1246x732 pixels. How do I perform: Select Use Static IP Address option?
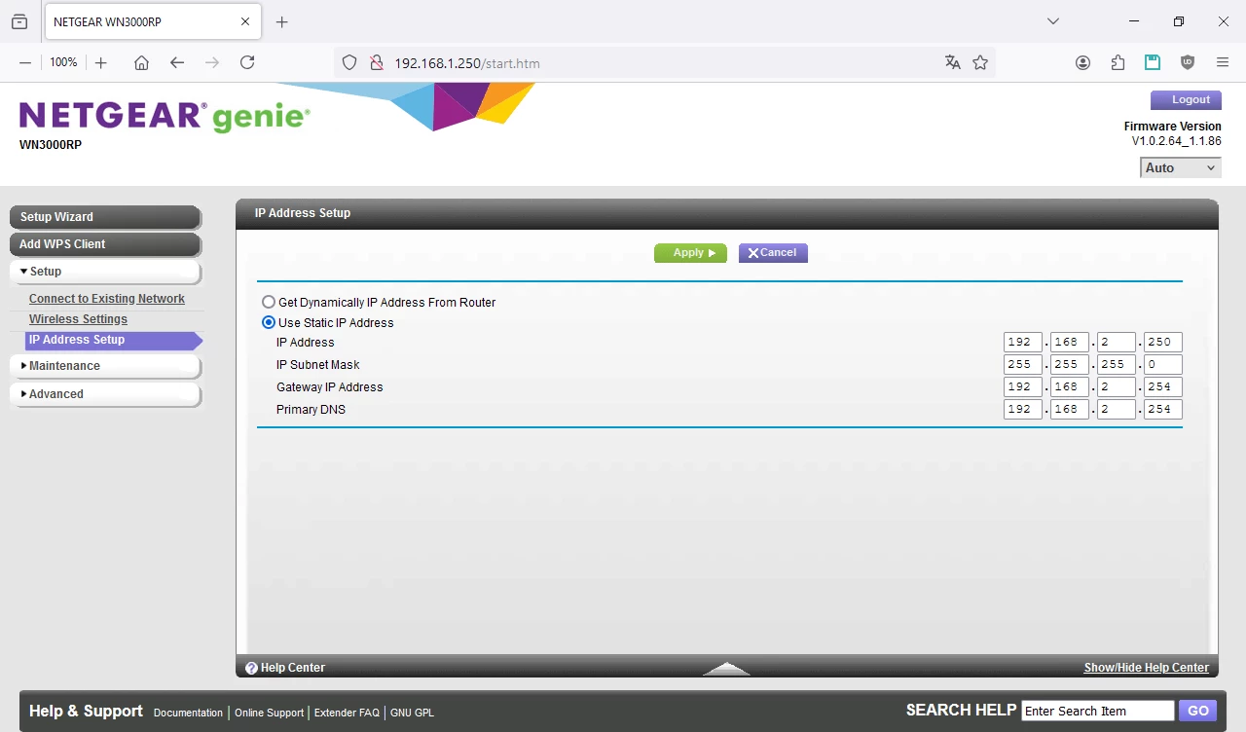269,323
